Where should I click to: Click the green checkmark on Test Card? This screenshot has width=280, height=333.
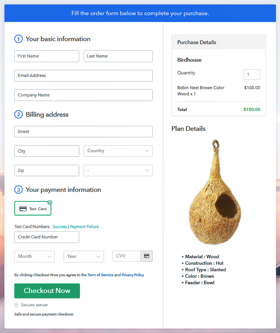tap(50, 203)
